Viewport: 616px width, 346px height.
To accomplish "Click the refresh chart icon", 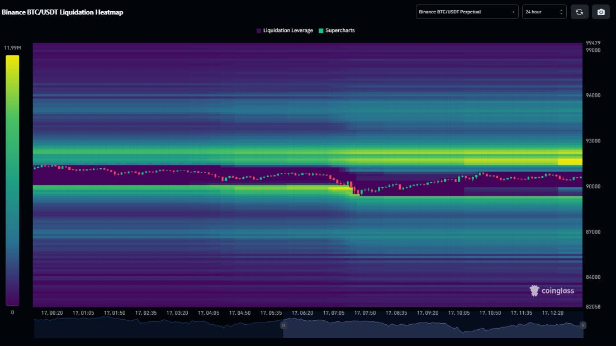I will [579, 12].
